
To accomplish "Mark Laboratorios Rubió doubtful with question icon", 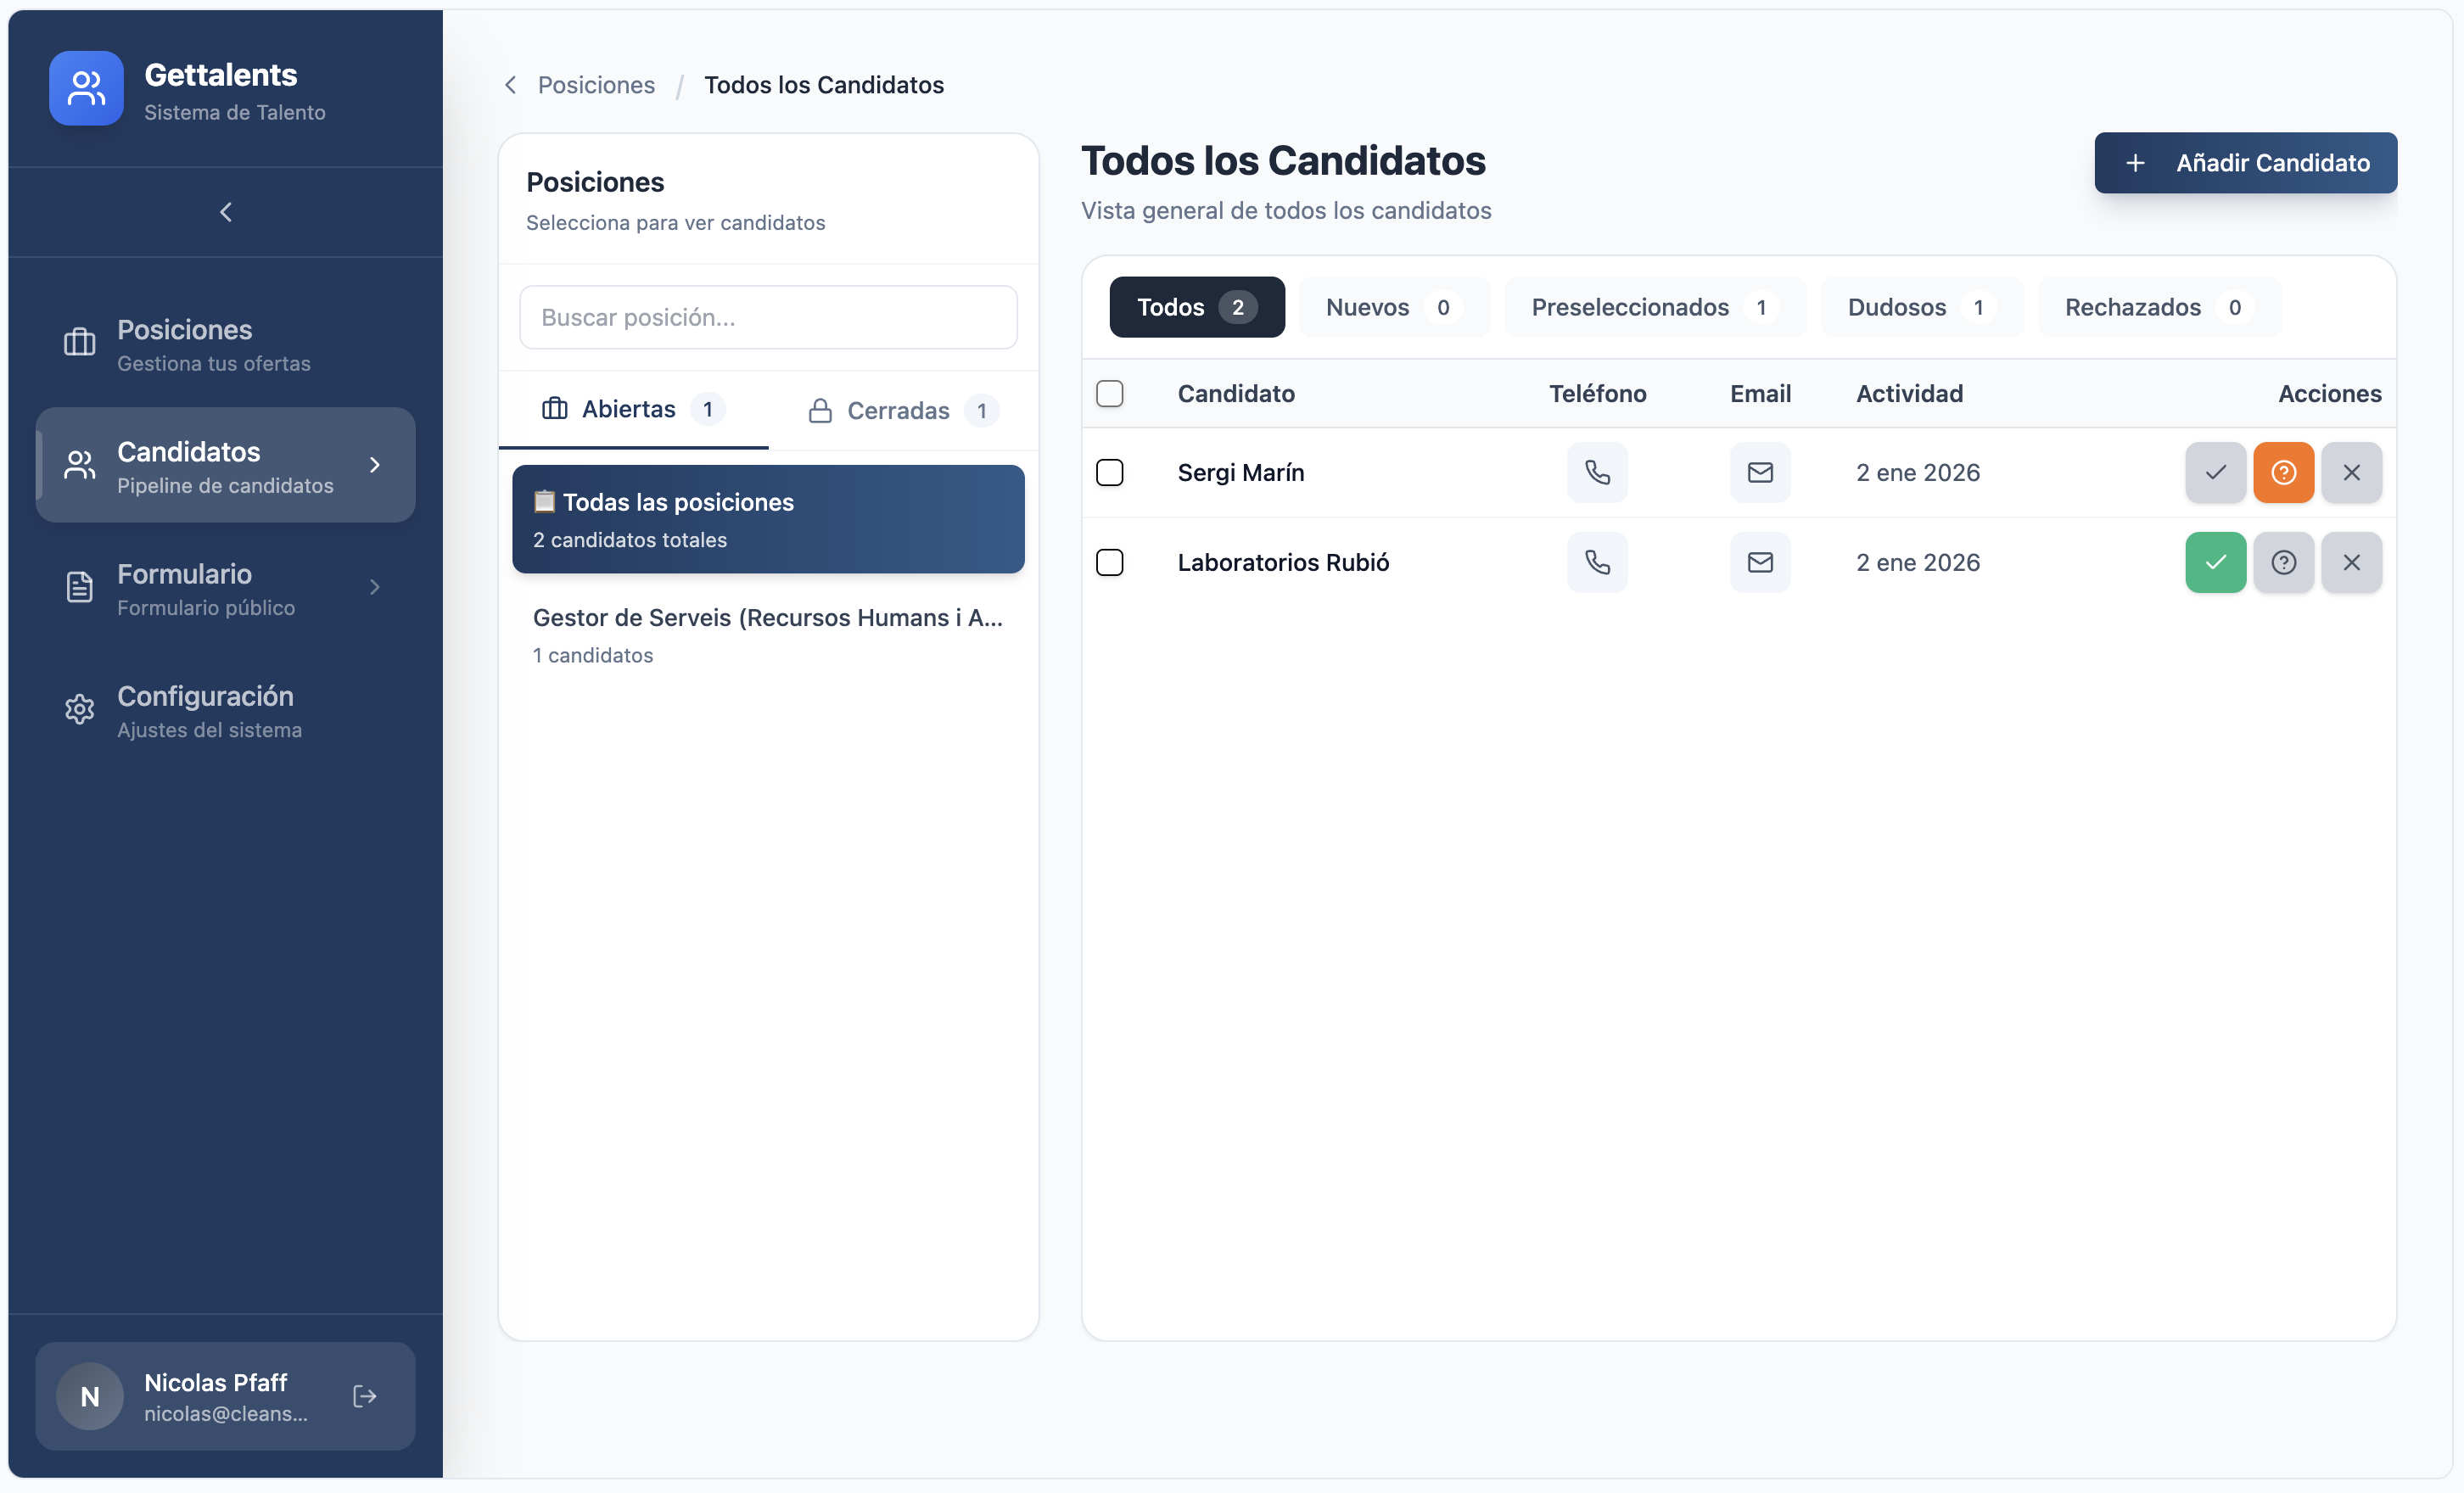I will 2283,562.
